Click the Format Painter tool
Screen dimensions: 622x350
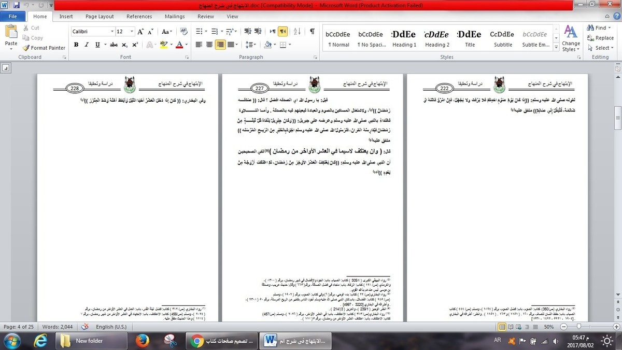pyautogui.click(x=44, y=48)
